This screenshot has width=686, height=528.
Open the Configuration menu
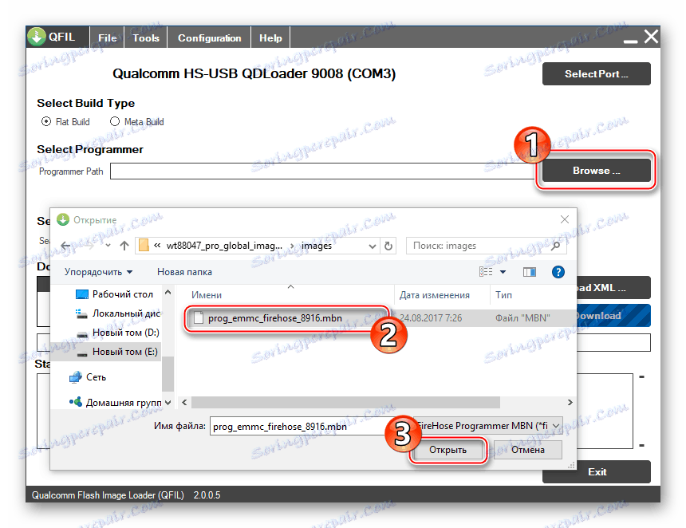click(x=209, y=38)
